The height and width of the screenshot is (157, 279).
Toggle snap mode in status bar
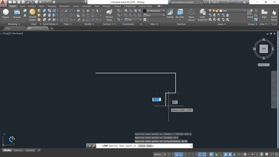169,154
